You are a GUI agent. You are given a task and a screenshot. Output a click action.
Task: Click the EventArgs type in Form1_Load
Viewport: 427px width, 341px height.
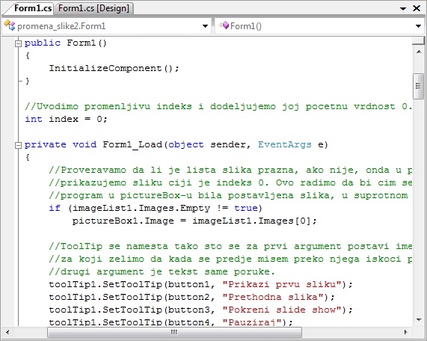[285, 144]
